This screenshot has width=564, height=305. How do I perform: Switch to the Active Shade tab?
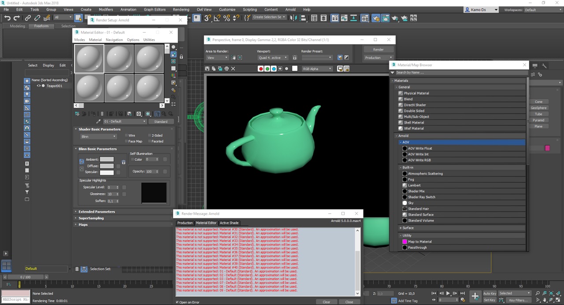point(229,223)
